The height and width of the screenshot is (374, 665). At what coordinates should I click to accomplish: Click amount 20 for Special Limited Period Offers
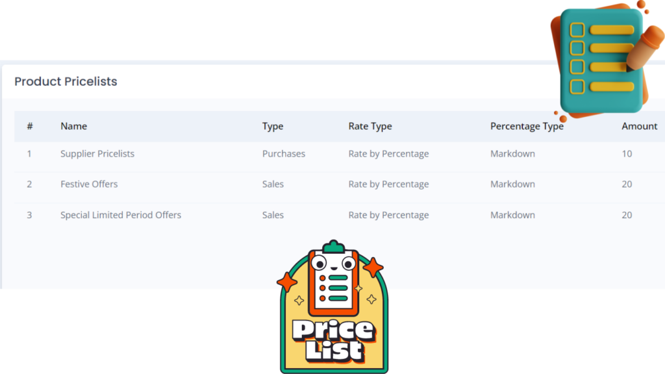click(627, 215)
